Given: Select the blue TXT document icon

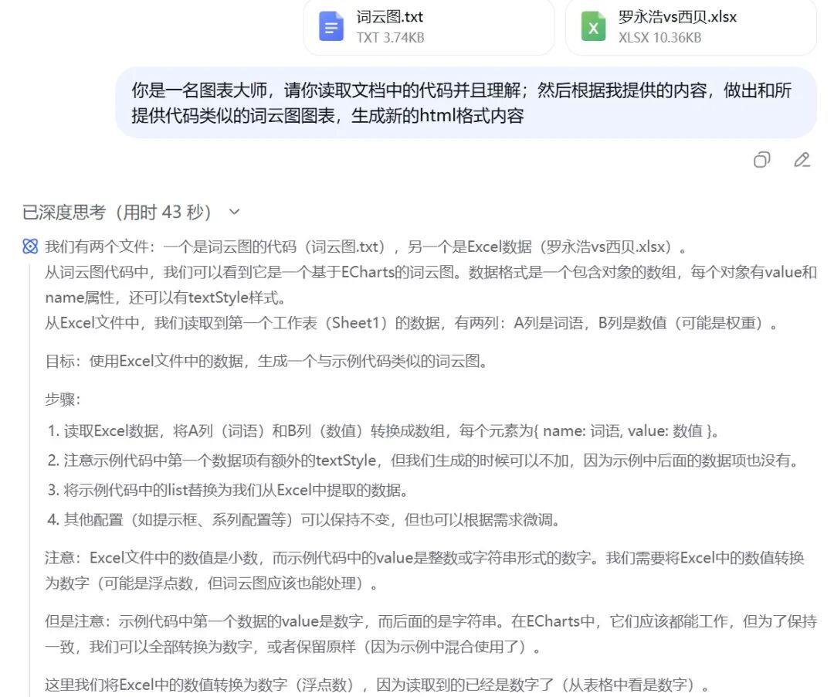Looking at the screenshot, I should (331, 26).
